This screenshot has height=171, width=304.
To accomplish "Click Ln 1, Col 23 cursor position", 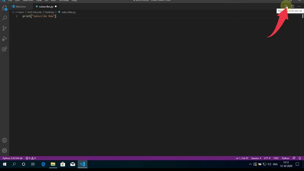I will click(x=242, y=158).
